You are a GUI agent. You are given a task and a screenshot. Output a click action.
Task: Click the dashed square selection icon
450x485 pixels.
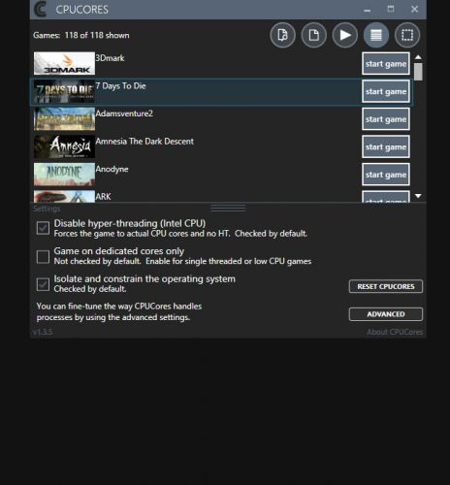click(x=407, y=35)
